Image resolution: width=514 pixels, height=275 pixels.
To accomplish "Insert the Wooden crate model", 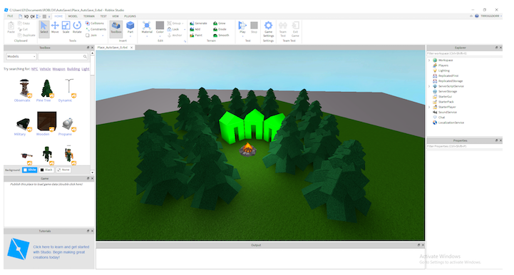I will [46, 123].
